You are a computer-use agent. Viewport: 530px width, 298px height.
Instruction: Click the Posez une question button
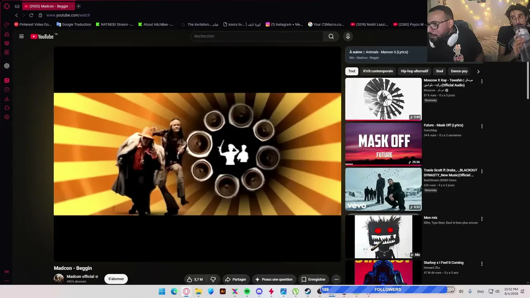click(x=274, y=279)
